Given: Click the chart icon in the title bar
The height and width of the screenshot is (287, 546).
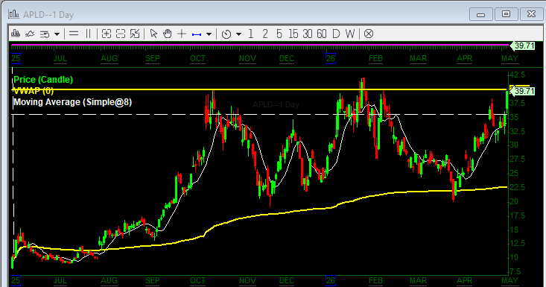Looking at the screenshot, I should 14,14.
